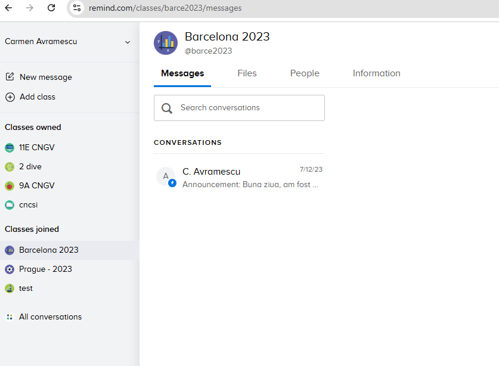The width and height of the screenshot is (499, 366).
Task: Go to the Information tab
Action: click(376, 73)
